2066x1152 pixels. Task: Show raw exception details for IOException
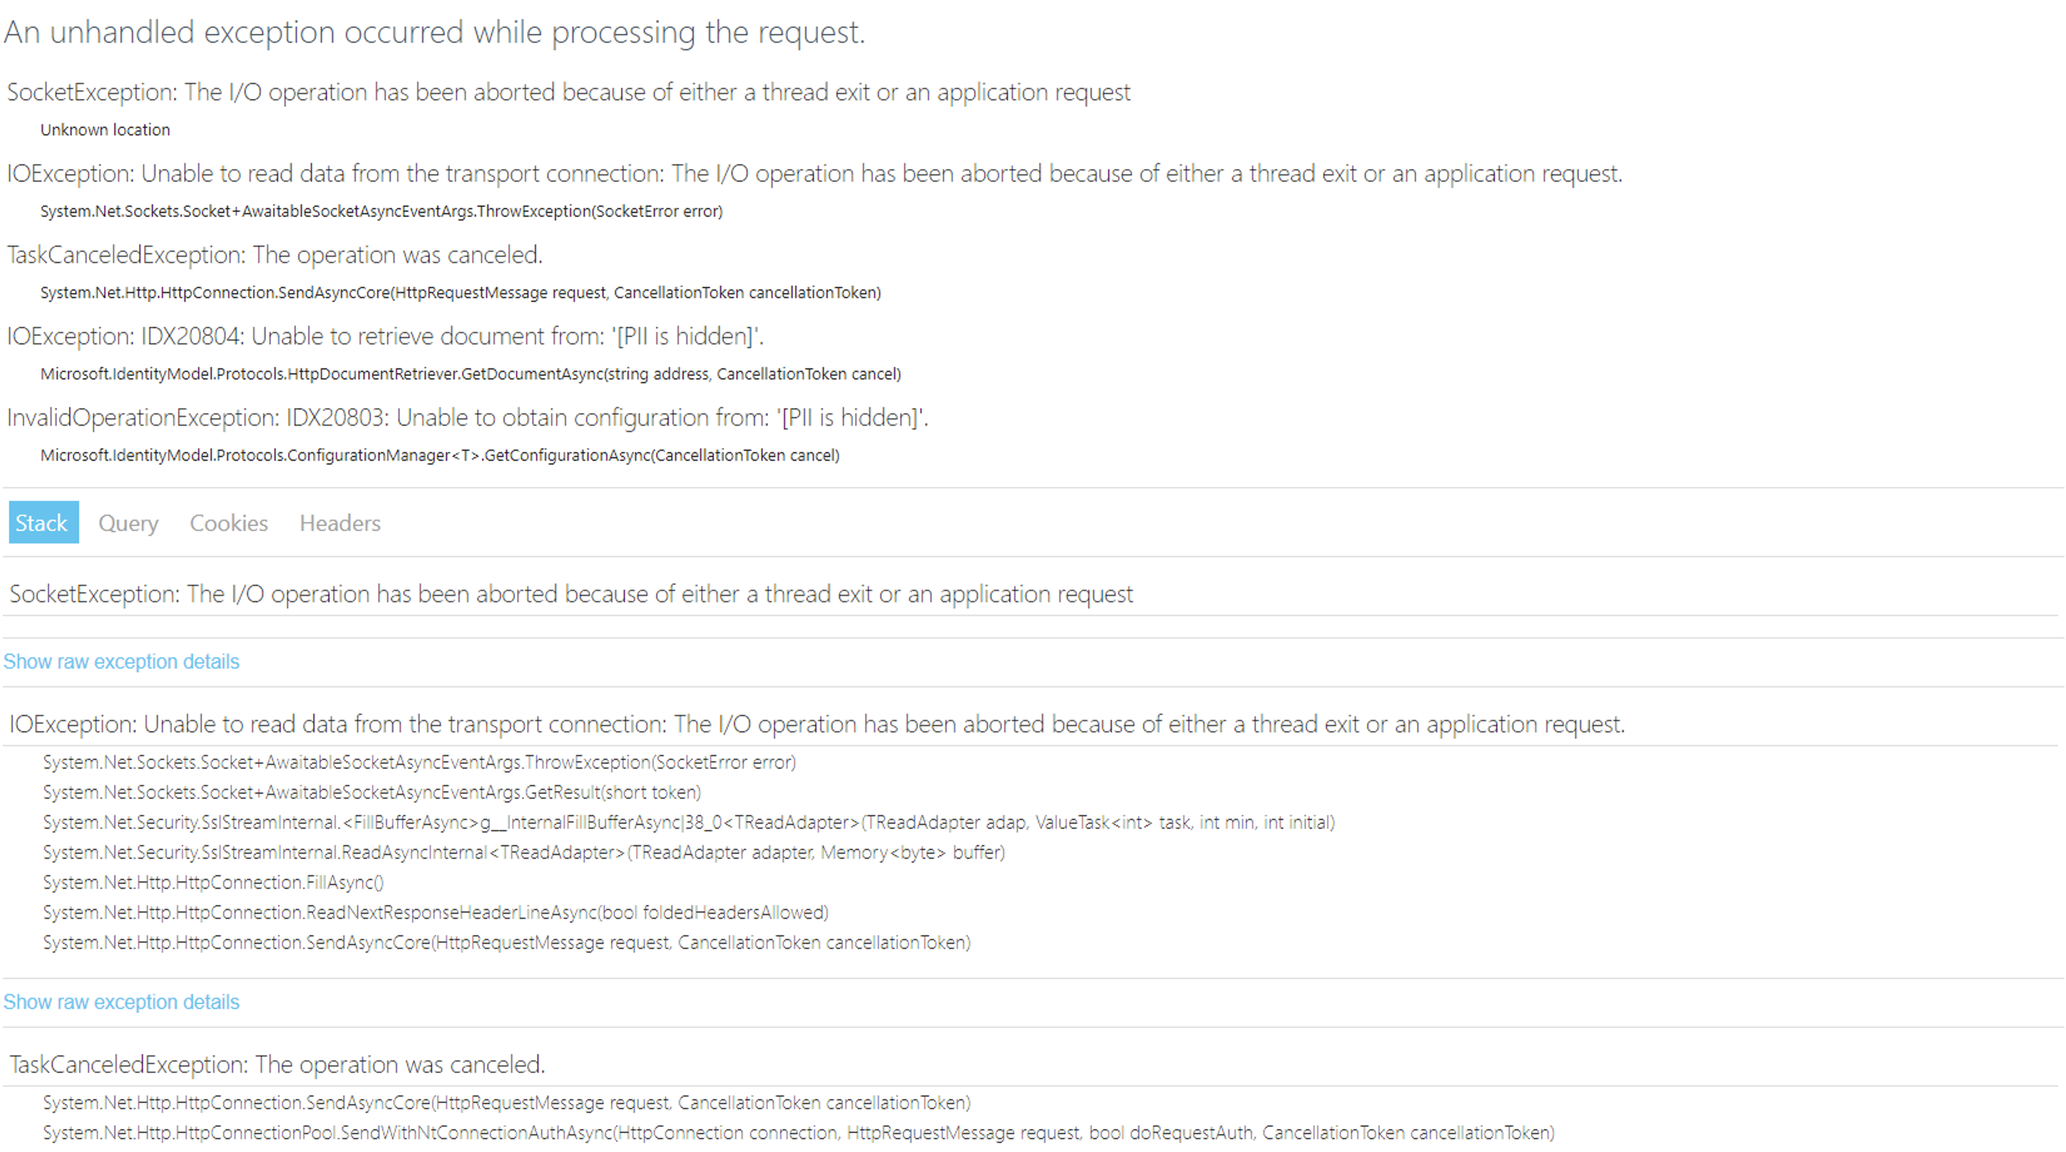pos(121,1002)
